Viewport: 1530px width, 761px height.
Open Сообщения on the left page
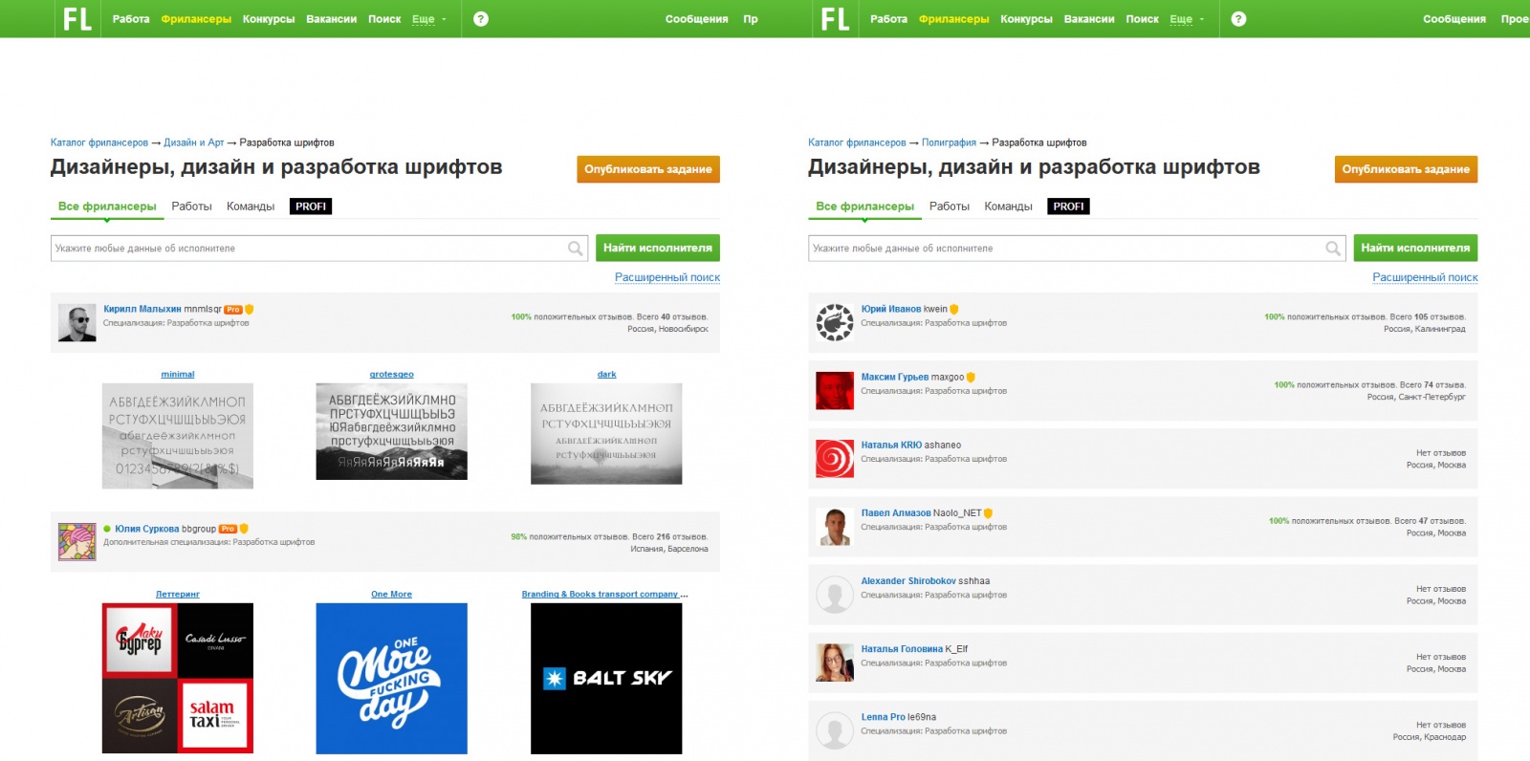(697, 19)
